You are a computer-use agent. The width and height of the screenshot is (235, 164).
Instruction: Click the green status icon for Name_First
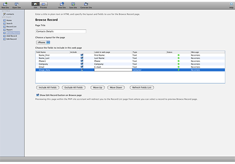[x=178, y=55]
